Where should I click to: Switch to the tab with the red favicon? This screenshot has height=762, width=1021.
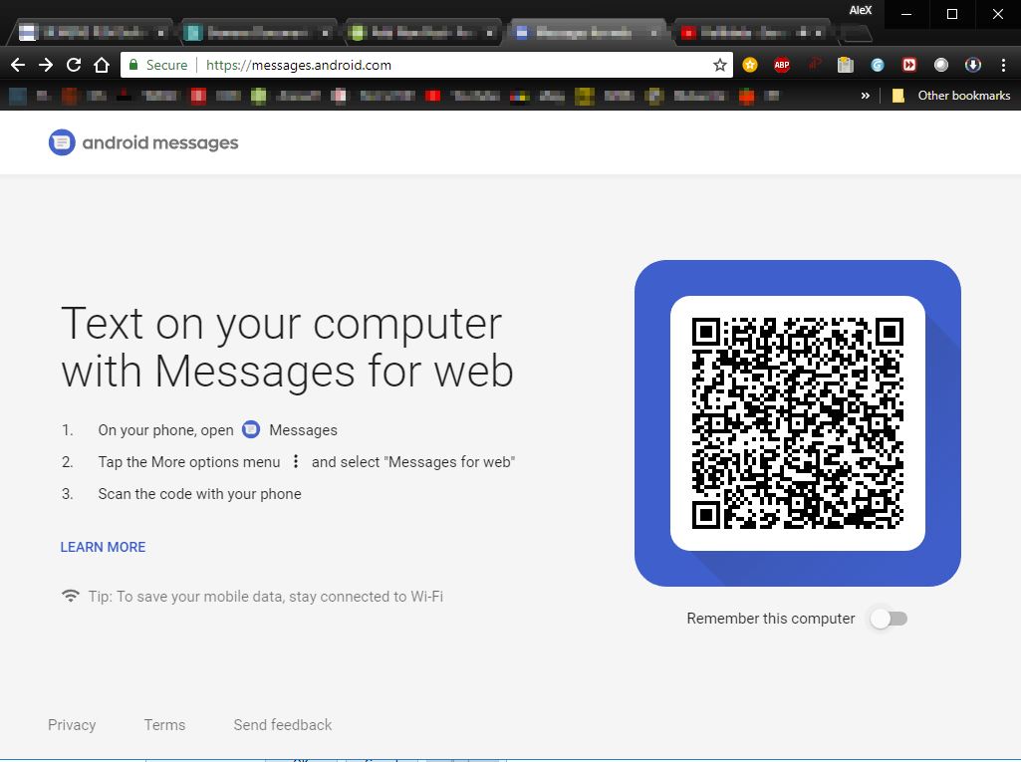click(x=751, y=32)
